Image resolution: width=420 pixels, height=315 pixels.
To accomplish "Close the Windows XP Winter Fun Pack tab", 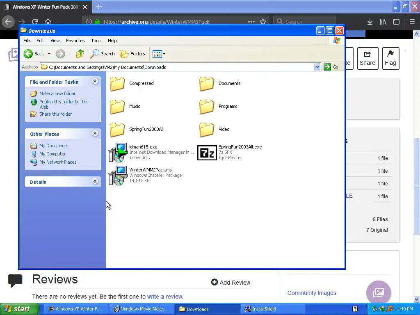I will [x=85, y=7].
